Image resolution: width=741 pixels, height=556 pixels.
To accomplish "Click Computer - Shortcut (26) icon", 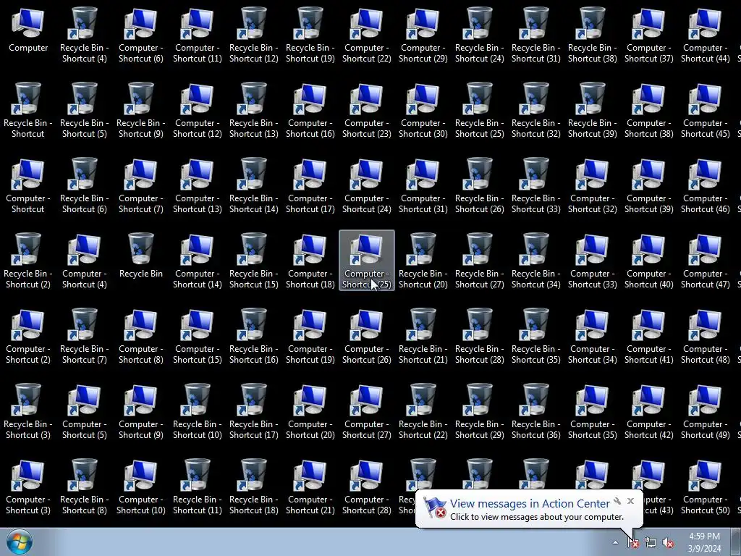I will coord(367,336).
